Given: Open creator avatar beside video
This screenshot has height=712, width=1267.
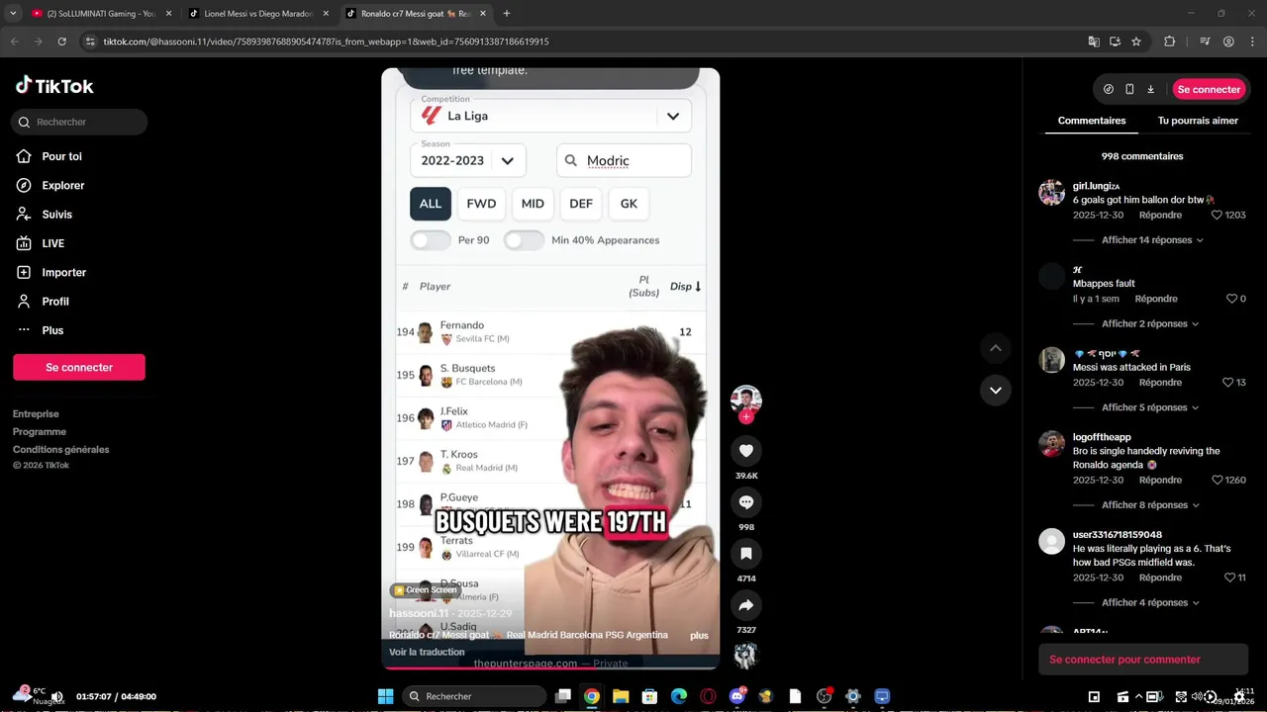Looking at the screenshot, I should tap(746, 400).
